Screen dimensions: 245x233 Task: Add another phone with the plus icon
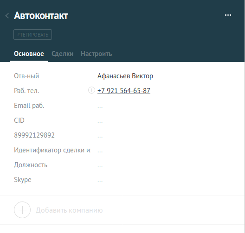click(x=91, y=90)
